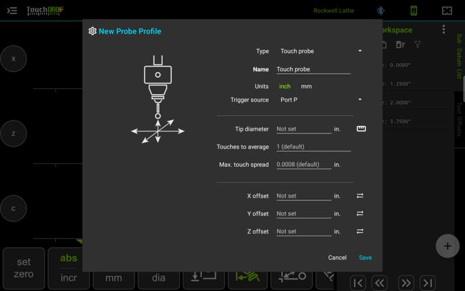Click the Cancel button

(x=337, y=257)
